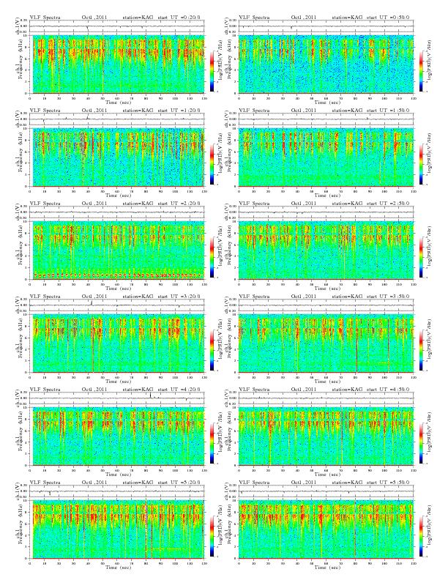Screen dimensions: 448x580
Task: Select the title text 'start UT =4:50:0'
Action: pos(388,389)
